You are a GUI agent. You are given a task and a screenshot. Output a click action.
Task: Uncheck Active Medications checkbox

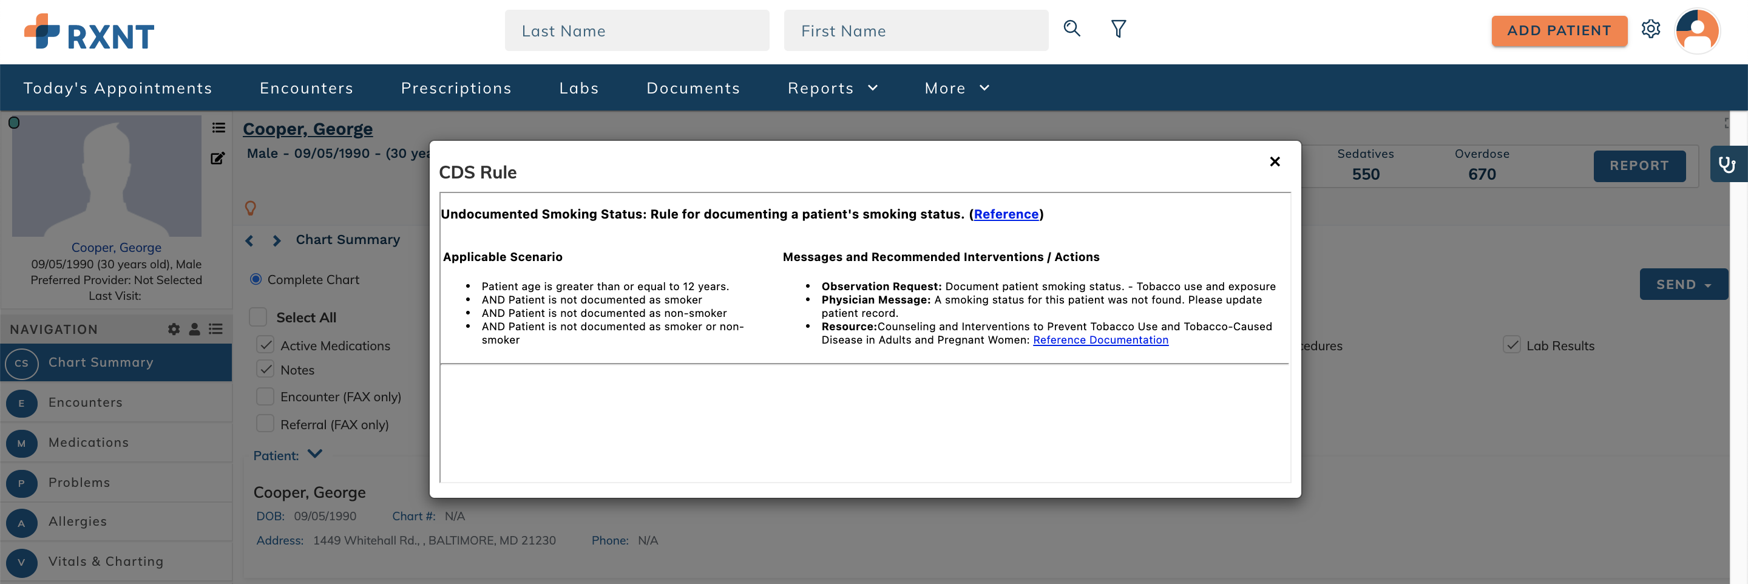[265, 344]
